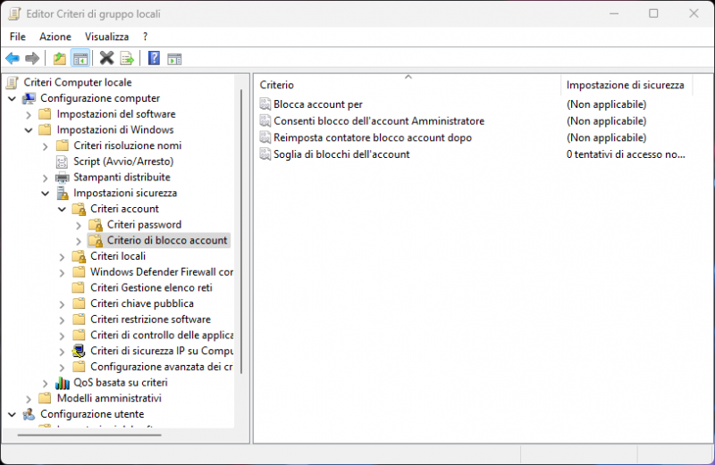Expand the Modelli amministrativi node
Screen dimensions: 715x465
29,398
